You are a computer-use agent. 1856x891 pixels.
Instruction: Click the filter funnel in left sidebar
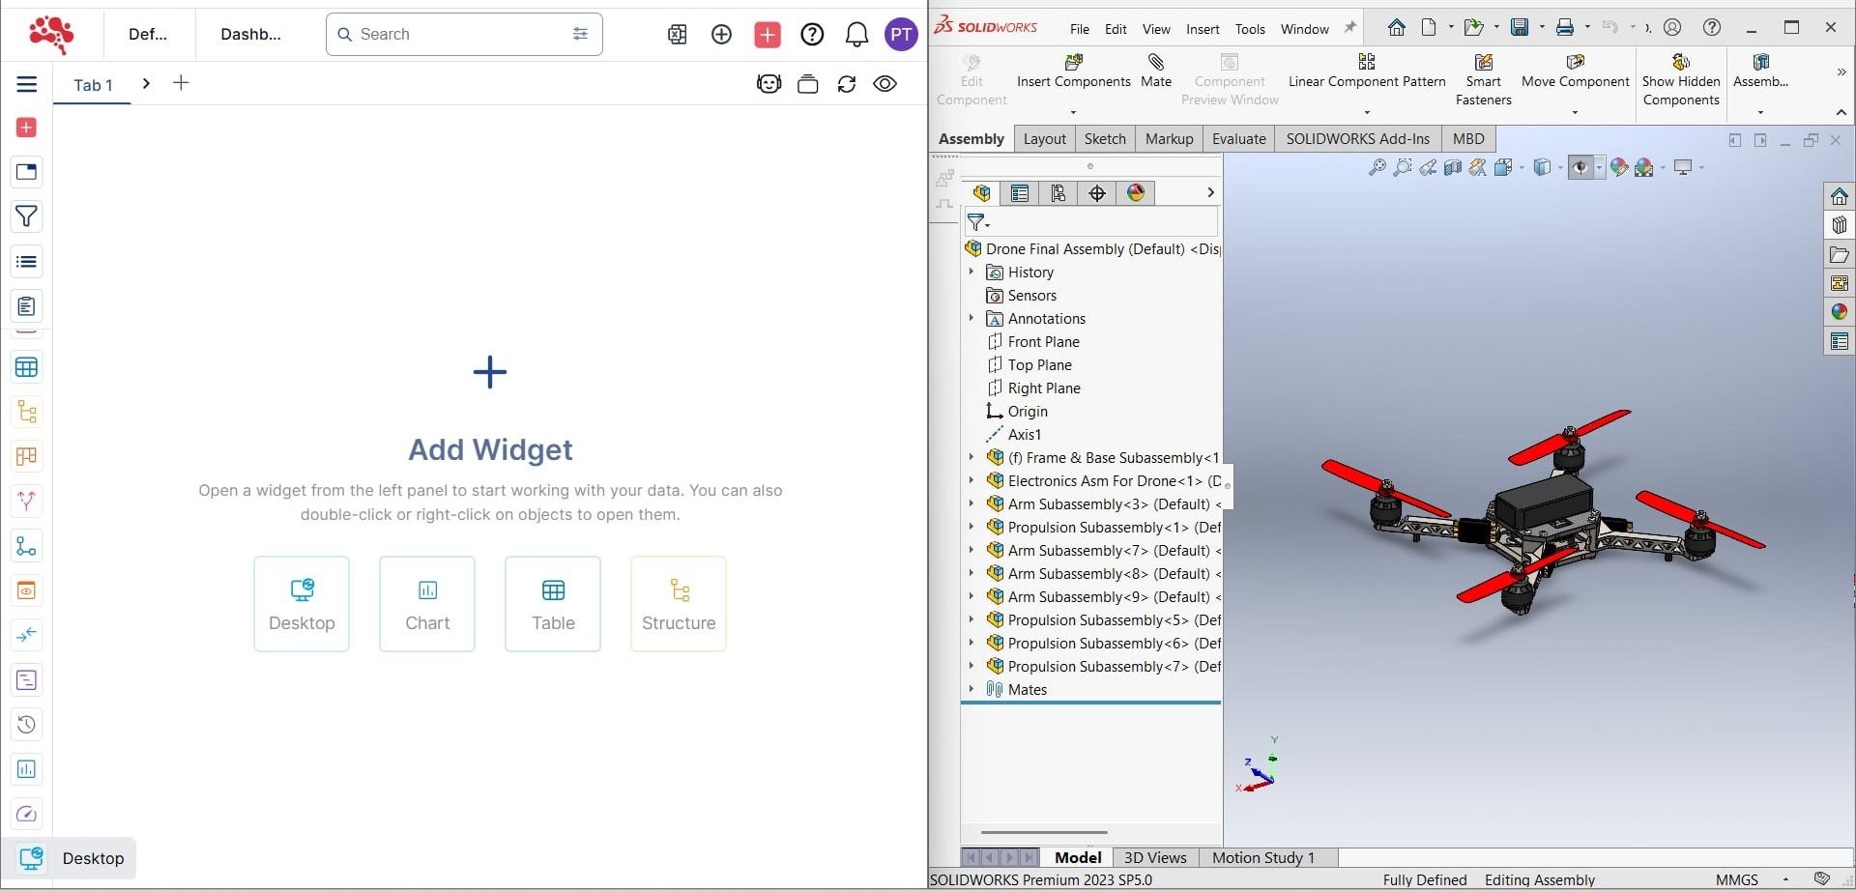27,216
